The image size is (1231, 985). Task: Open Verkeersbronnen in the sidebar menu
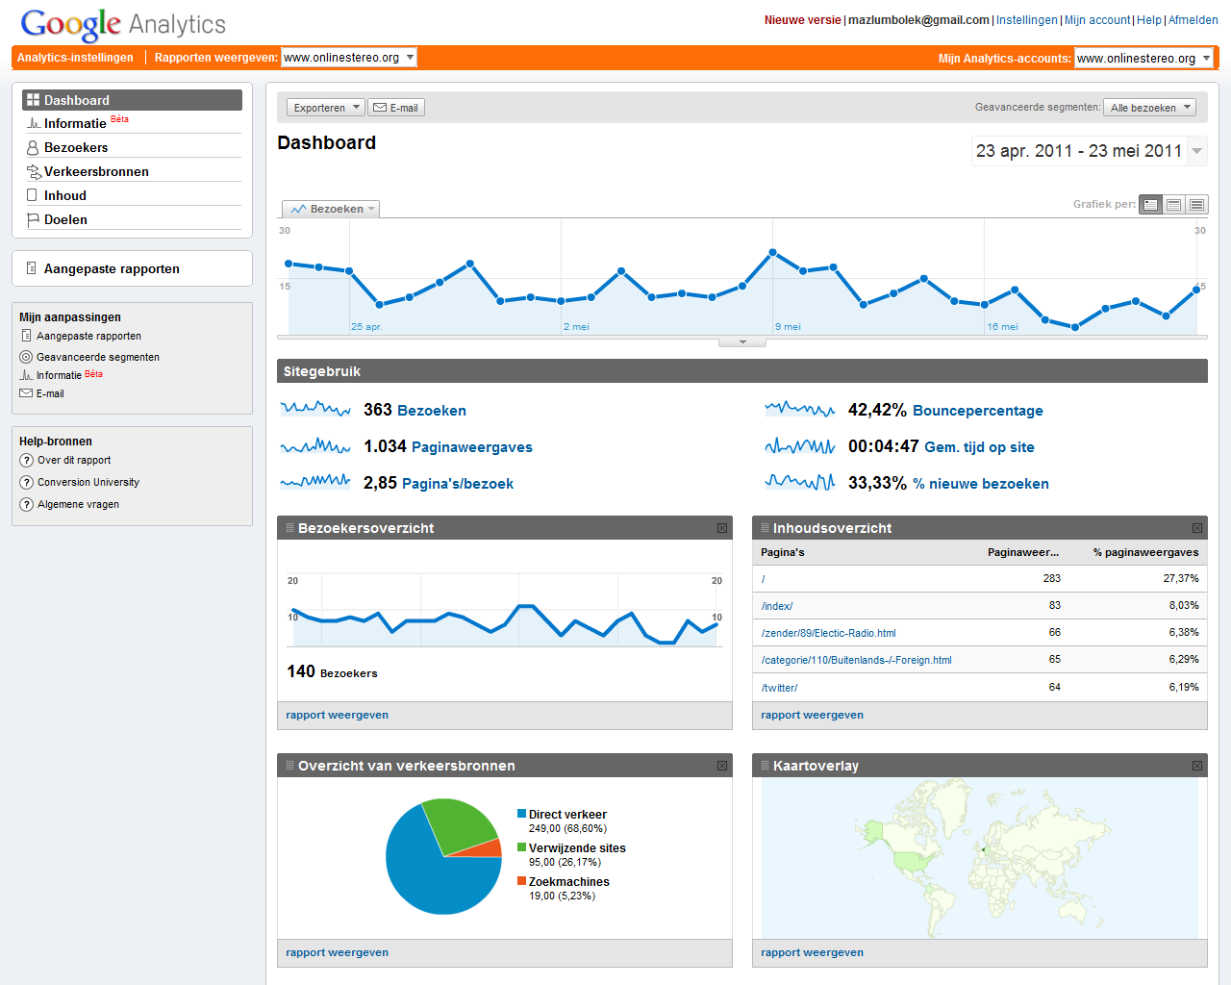tap(96, 171)
